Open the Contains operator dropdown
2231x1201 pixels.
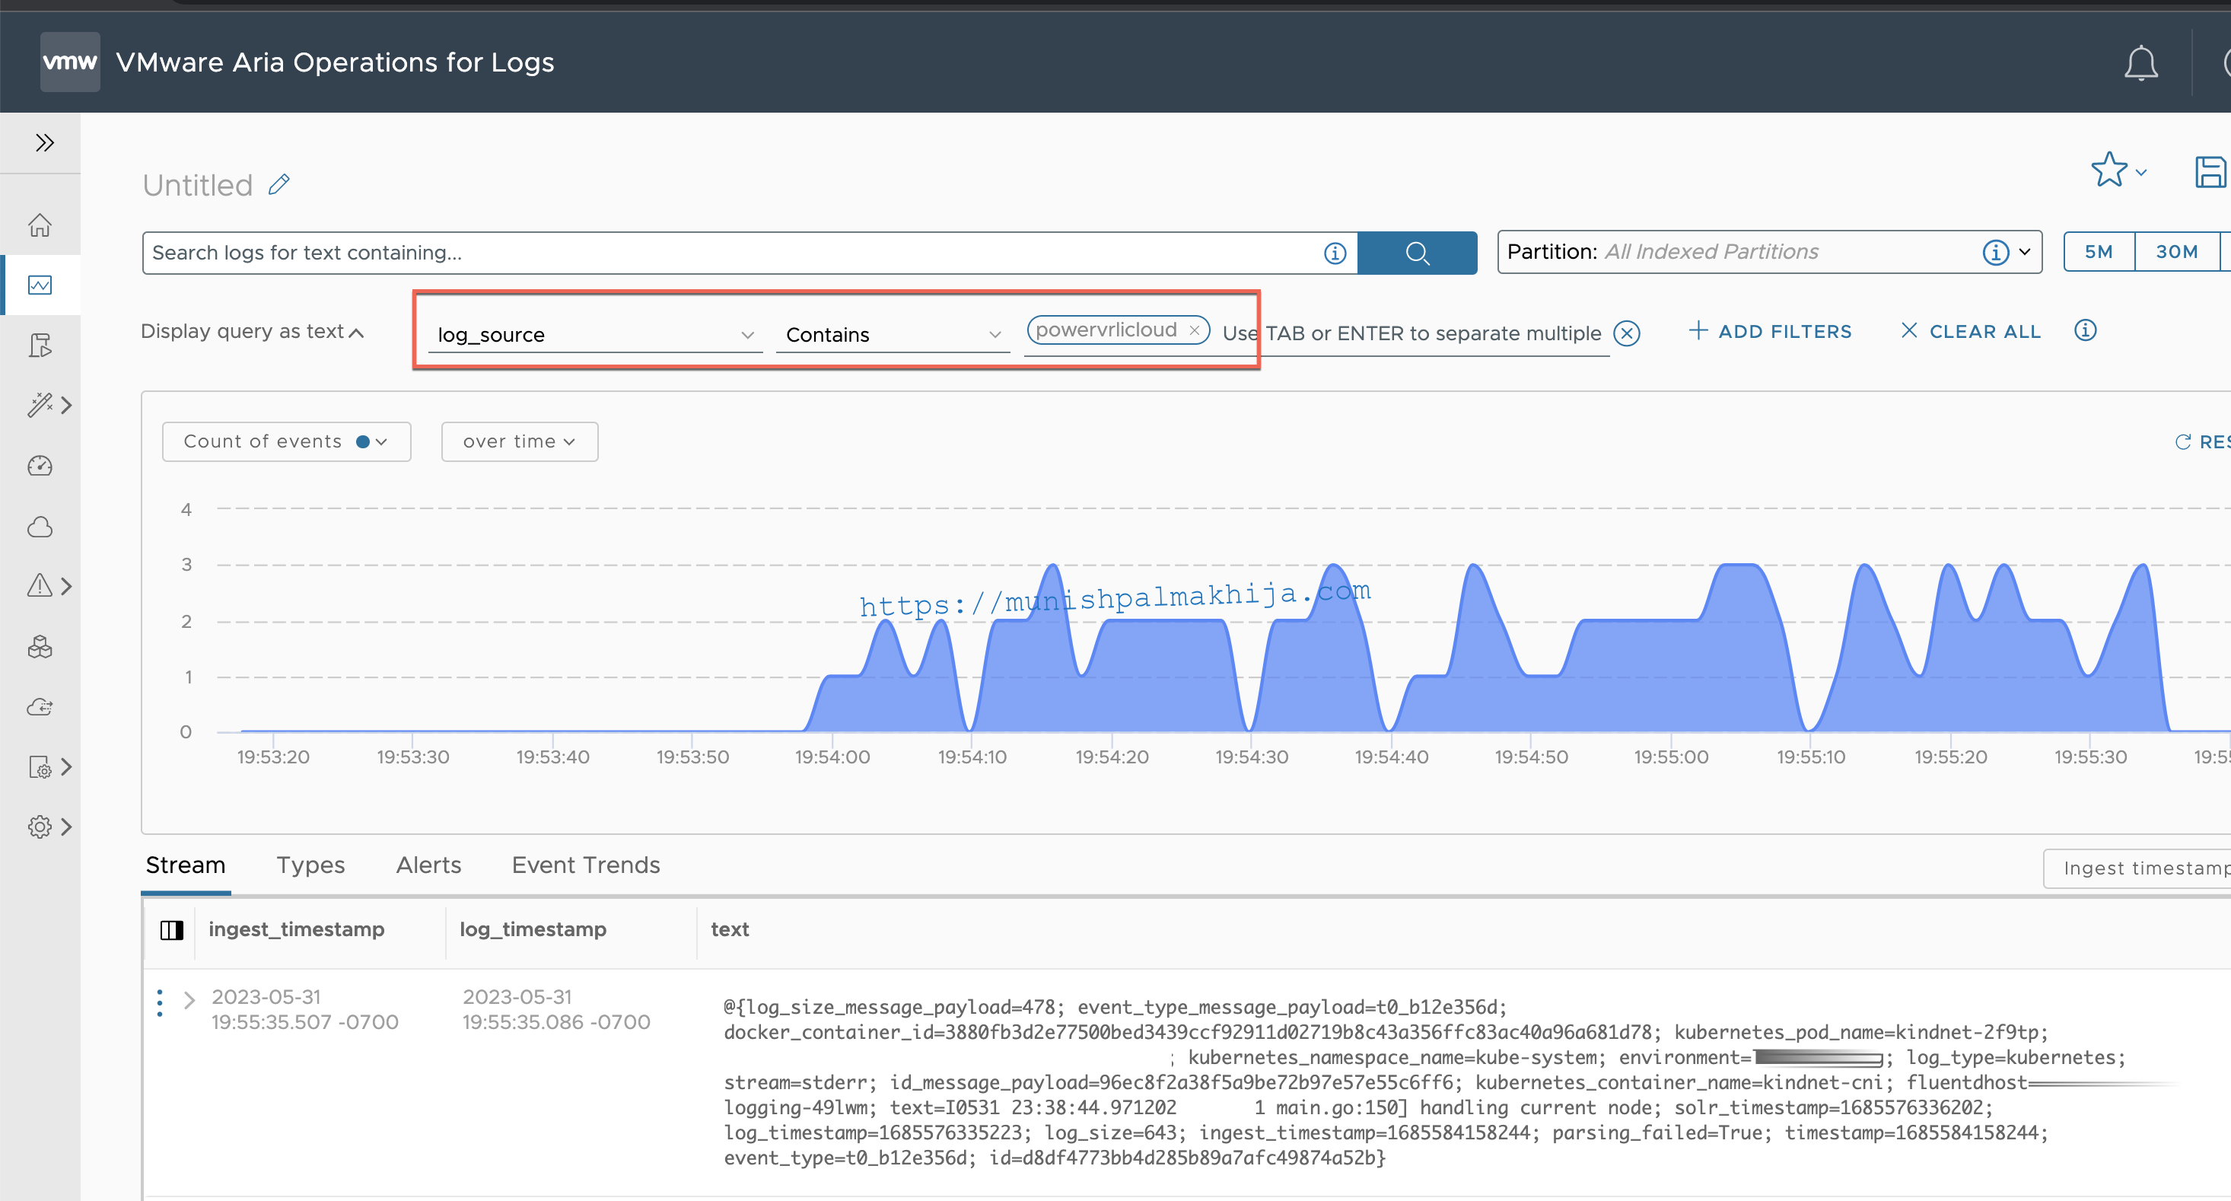point(893,334)
